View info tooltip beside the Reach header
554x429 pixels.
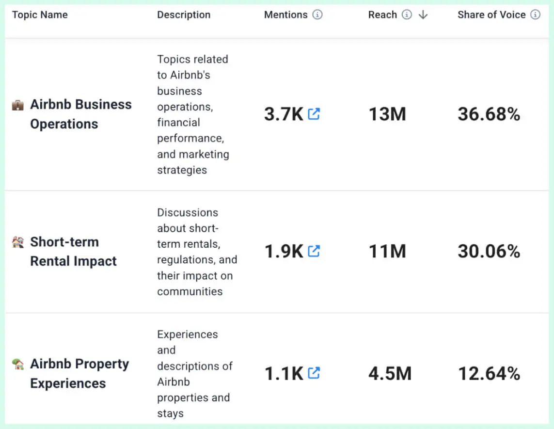(x=406, y=15)
